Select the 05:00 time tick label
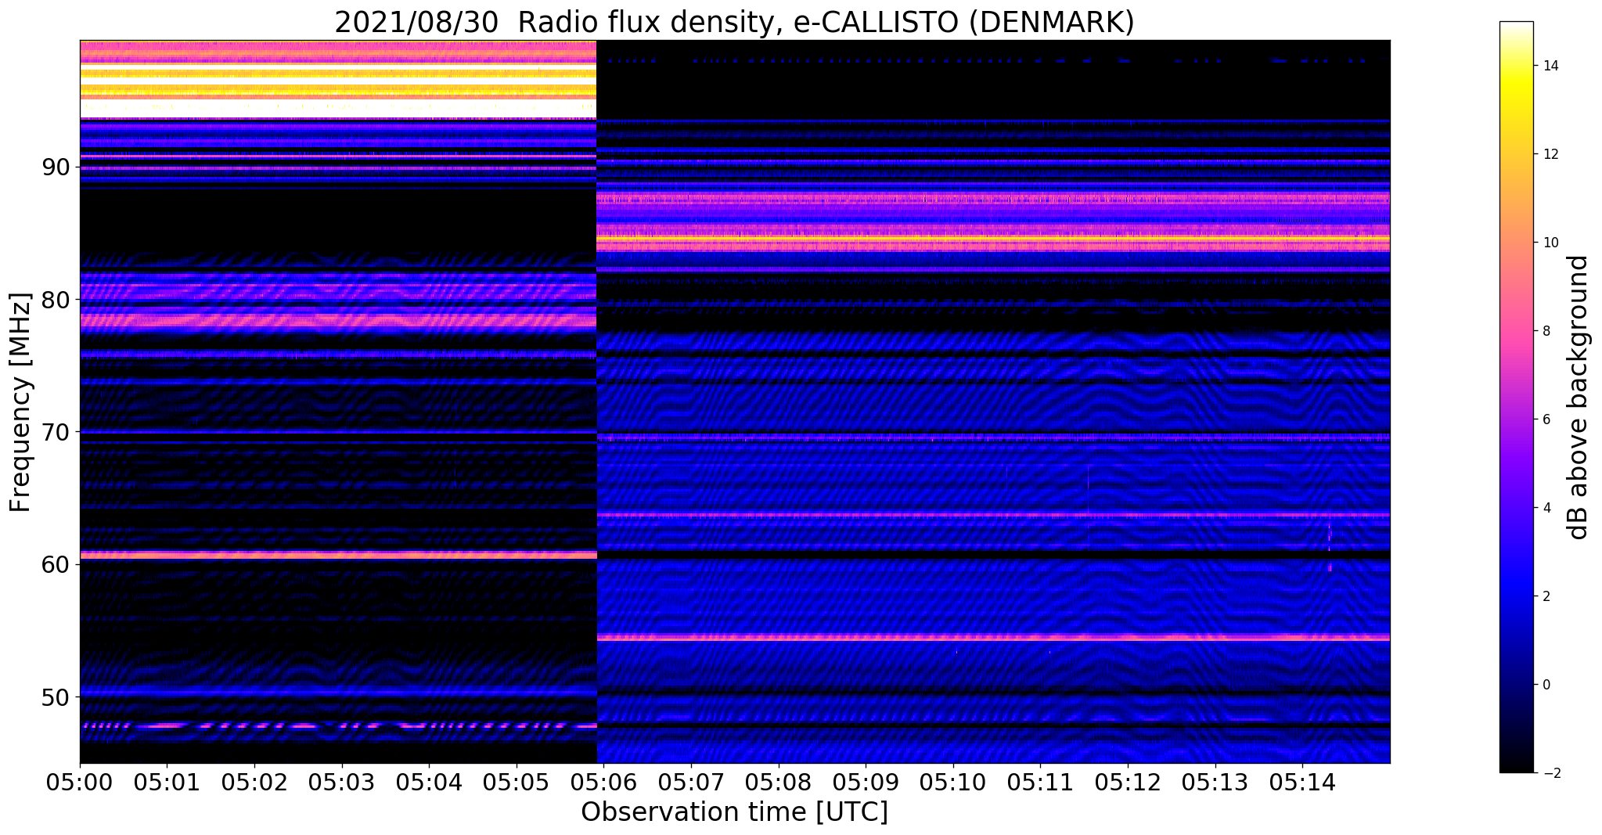The image size is (1602, 835). 80,782
